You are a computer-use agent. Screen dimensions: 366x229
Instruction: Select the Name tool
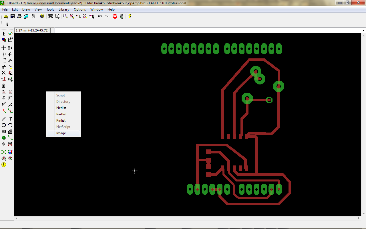click(4, 92)
